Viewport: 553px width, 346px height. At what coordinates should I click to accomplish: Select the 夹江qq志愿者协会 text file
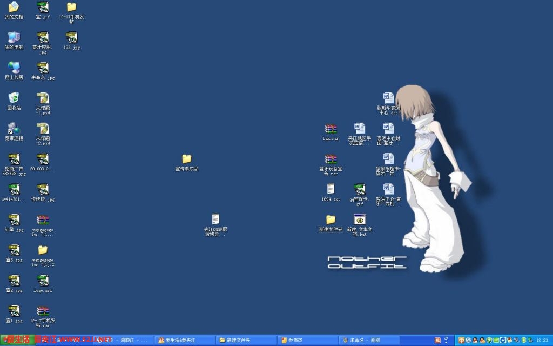215,224
